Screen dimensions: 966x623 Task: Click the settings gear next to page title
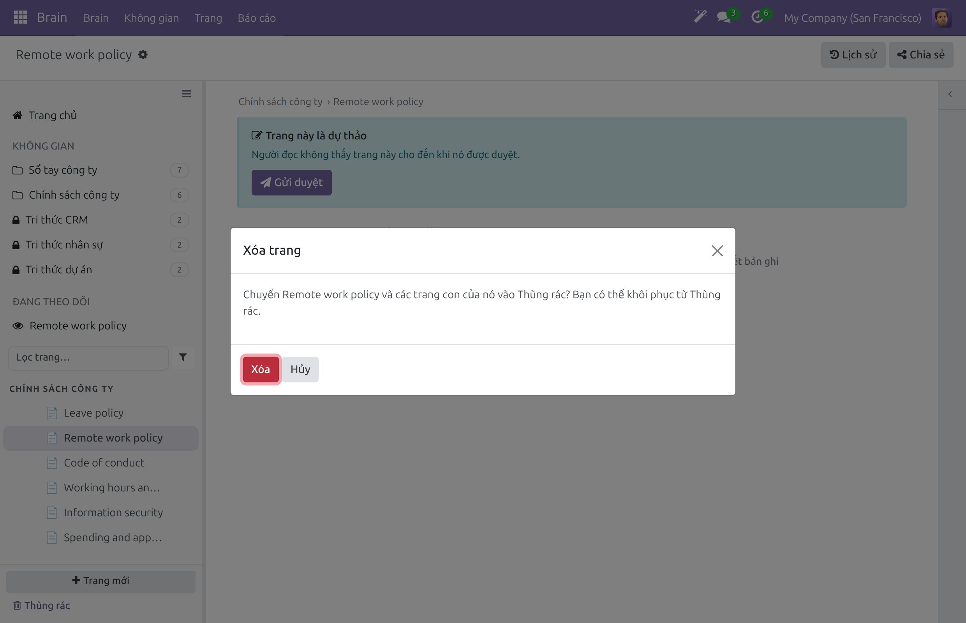143,55
